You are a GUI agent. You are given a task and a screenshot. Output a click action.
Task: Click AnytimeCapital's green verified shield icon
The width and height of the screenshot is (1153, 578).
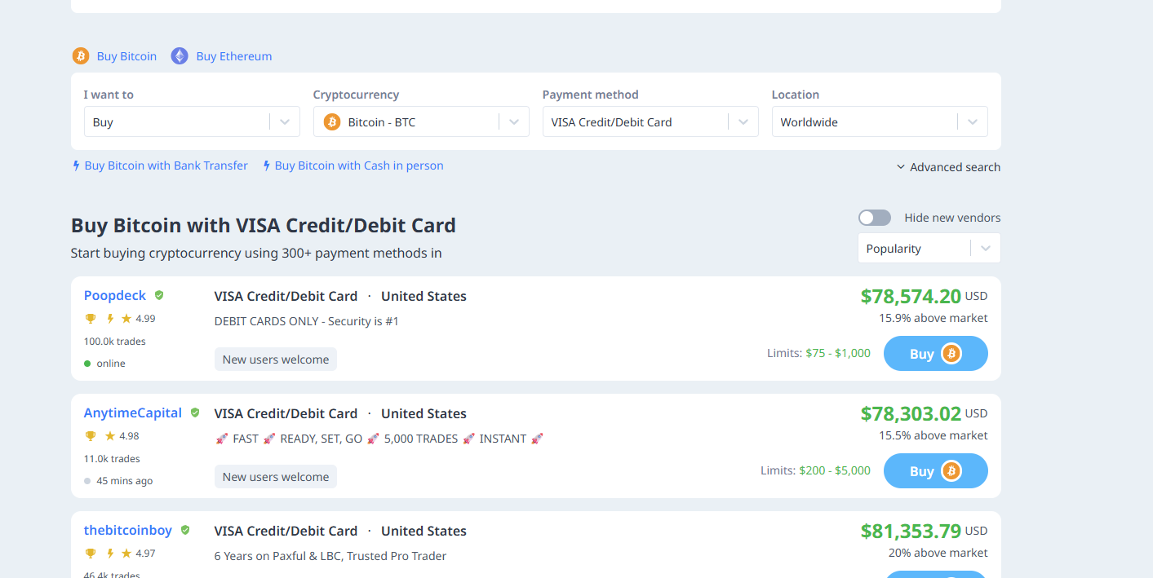click(x=195, y=413)
